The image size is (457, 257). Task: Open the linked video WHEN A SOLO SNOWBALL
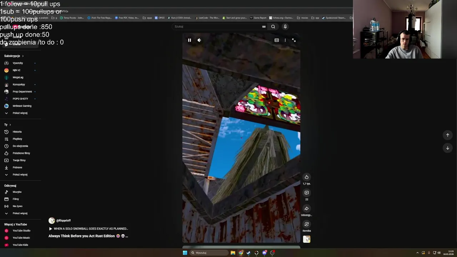click(88, 229)
